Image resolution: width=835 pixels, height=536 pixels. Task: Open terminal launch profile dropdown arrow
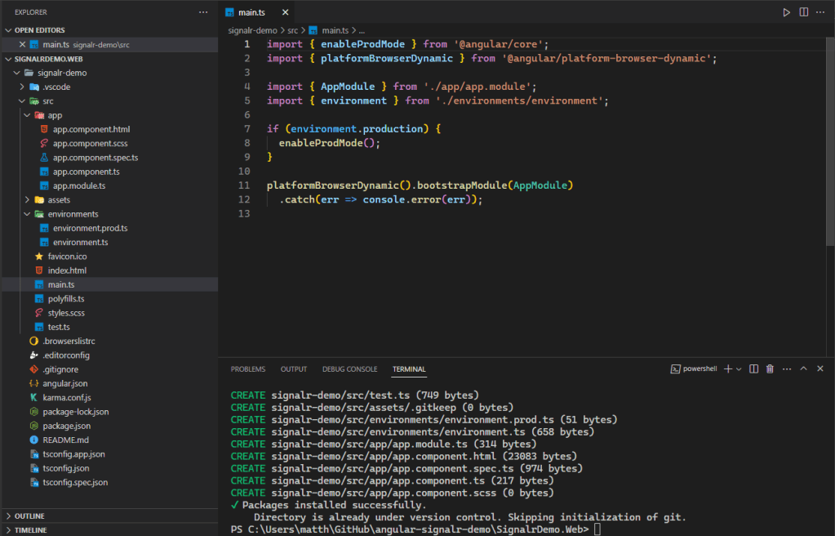click(739, 369)
